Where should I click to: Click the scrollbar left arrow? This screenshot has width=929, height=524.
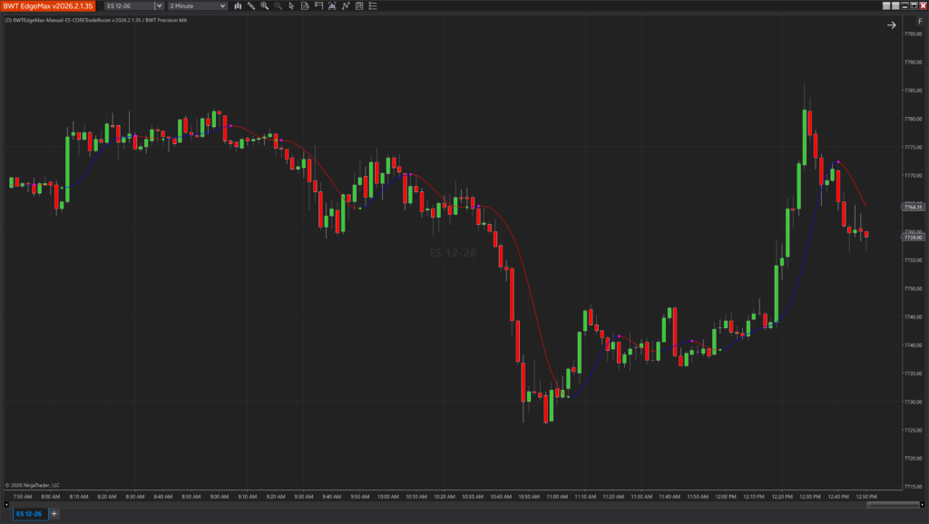tap(6, 504)
